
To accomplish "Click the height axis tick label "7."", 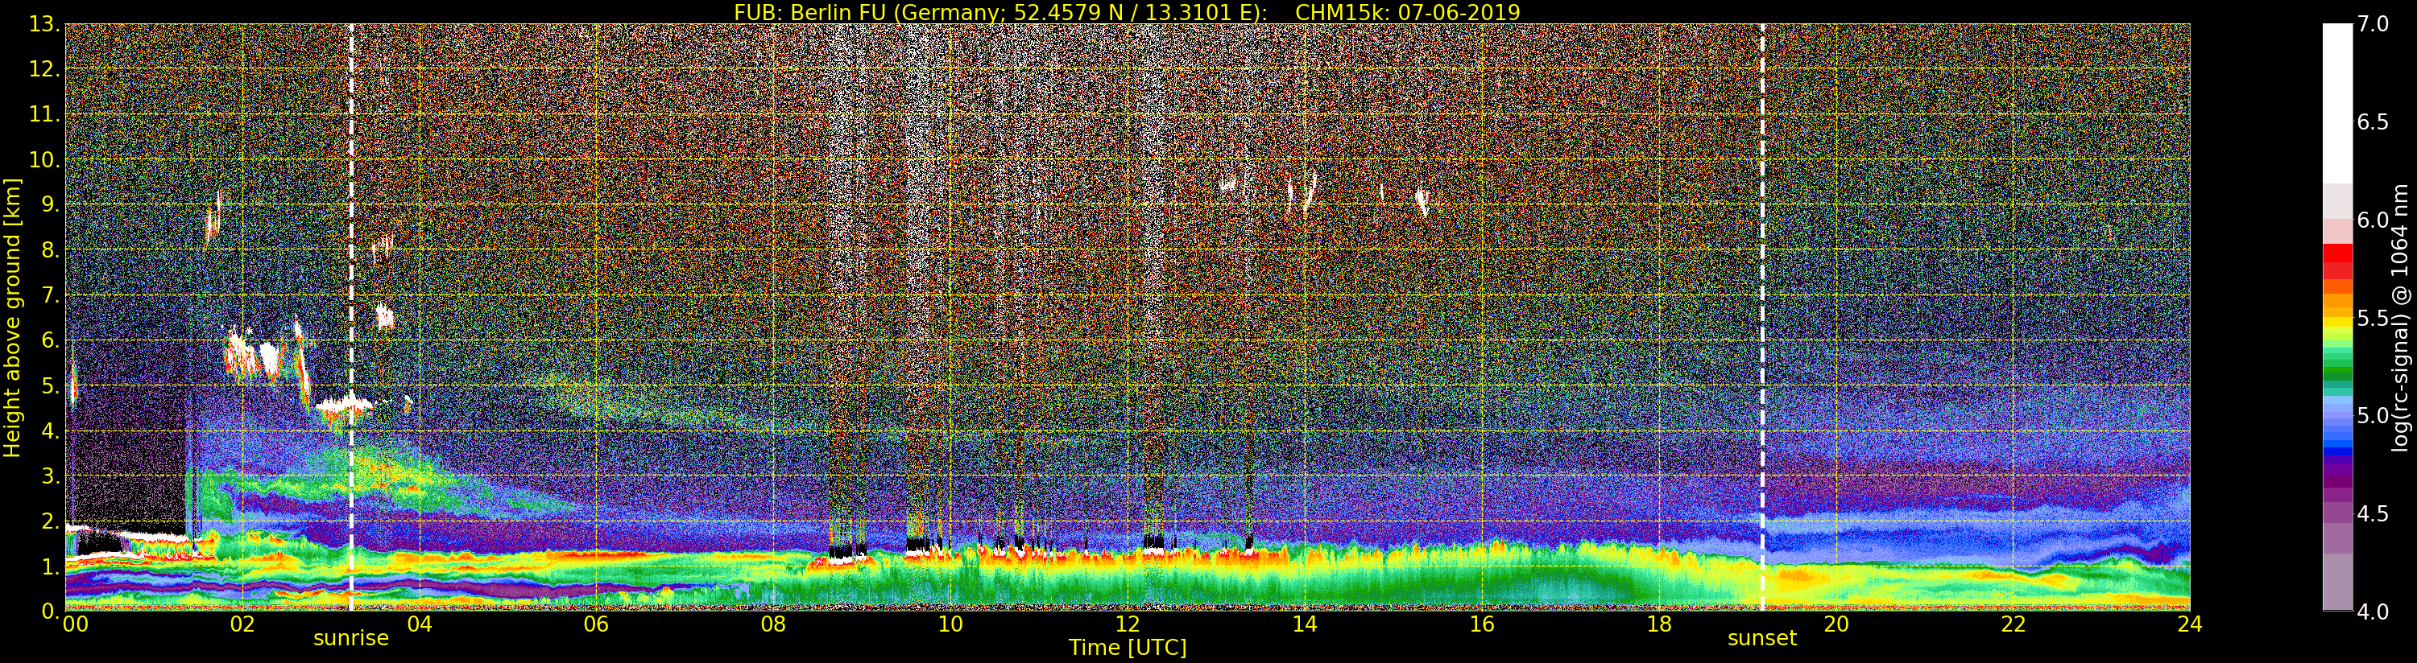I will (x=50, y=295).
